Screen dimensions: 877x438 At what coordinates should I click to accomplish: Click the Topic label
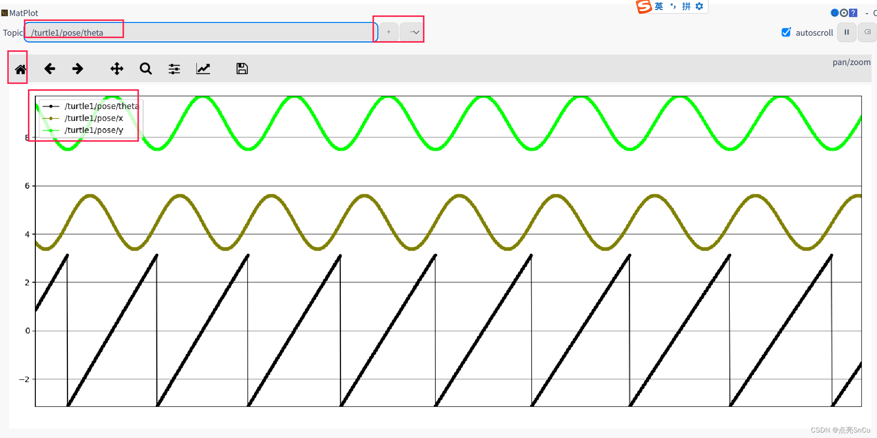pyautogui.click(x=12, y=33)
